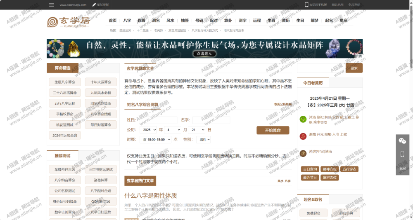
Task: Click the pencil icon for 最新更新
Action: [94, 5]
